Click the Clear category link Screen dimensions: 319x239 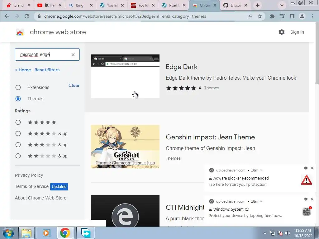(74, 85)
